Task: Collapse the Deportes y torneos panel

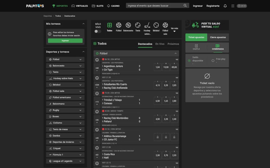Action: click(84, 52)
